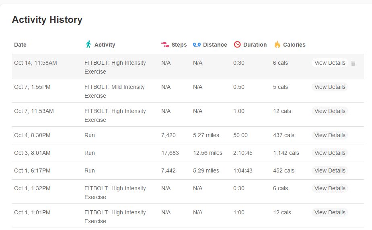This screenshot has width=372, height=230.
Task: Select the date Oct 14, 11:58AM
Action: tap(35, 63)
